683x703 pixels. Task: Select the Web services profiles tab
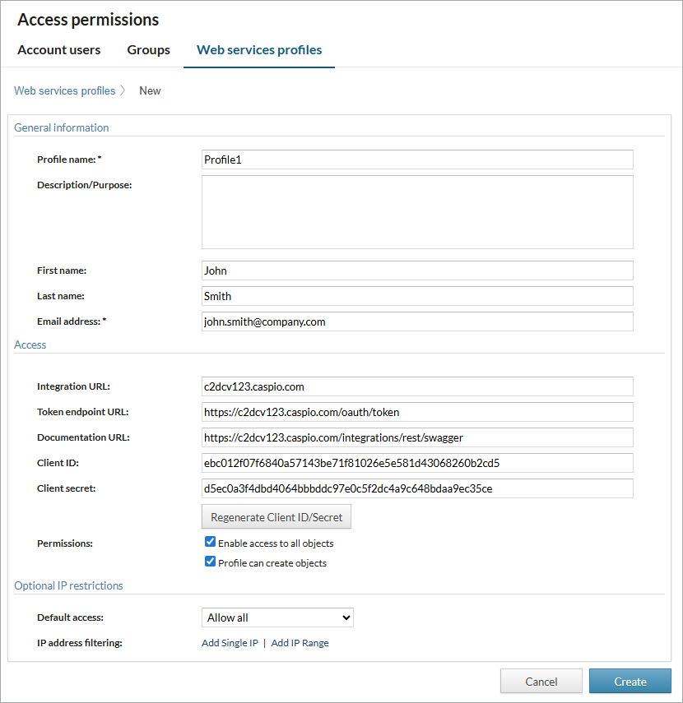258,49
